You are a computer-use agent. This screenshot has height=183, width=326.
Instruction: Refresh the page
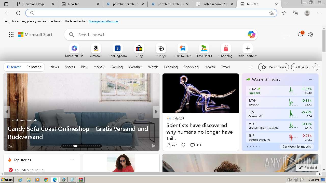[x=18, y=13]
